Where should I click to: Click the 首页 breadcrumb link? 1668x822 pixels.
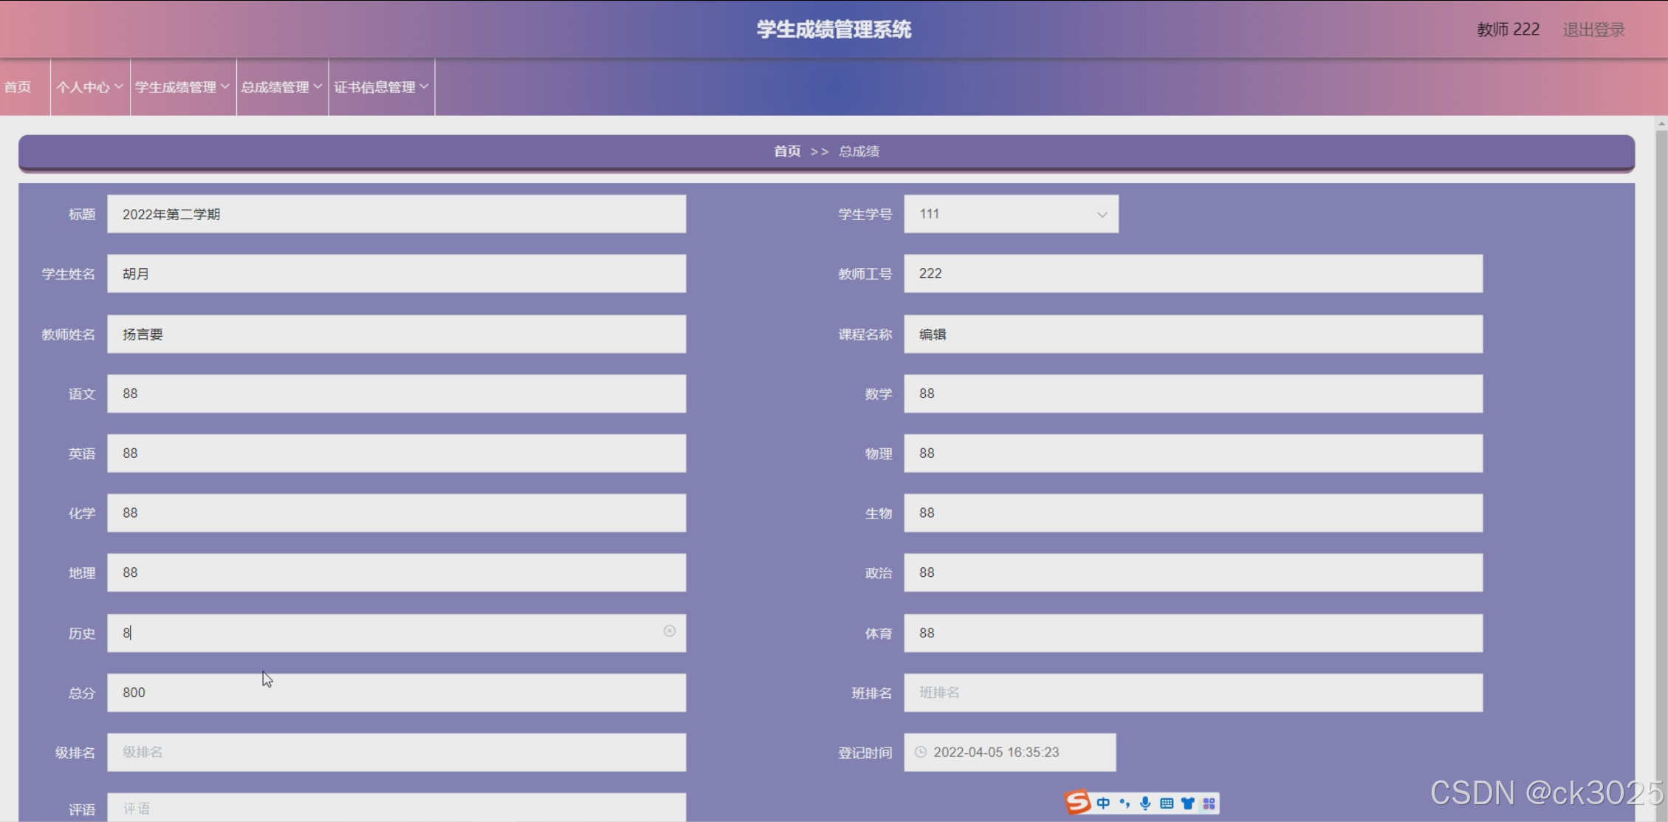point(786,151)
